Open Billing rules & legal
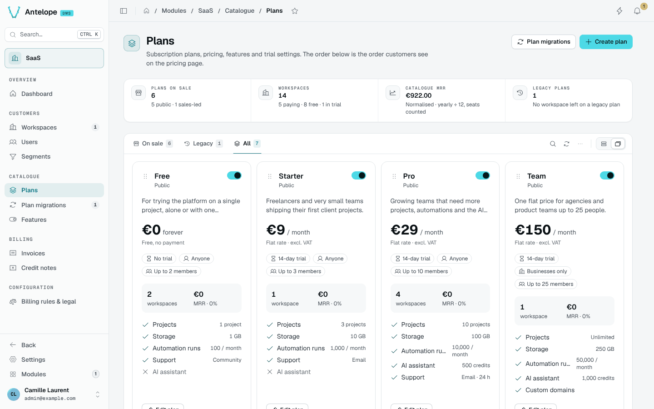The height and width of the screenshot is (409, 654). (x=54, y=301)
